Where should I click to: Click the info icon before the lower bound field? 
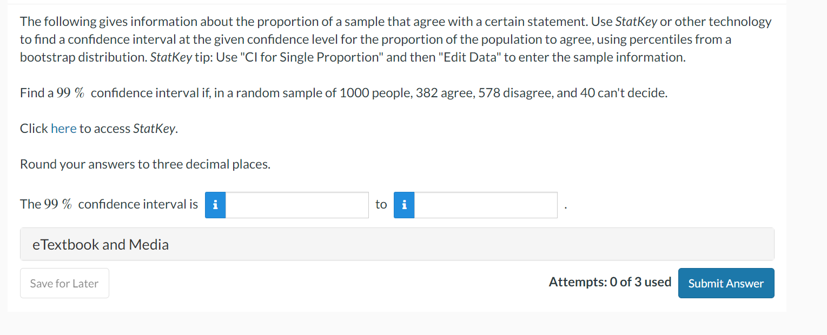[215, 205]
